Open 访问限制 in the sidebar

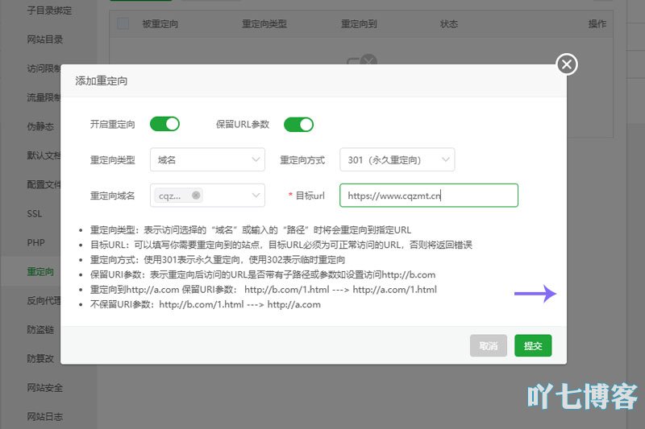44,68
